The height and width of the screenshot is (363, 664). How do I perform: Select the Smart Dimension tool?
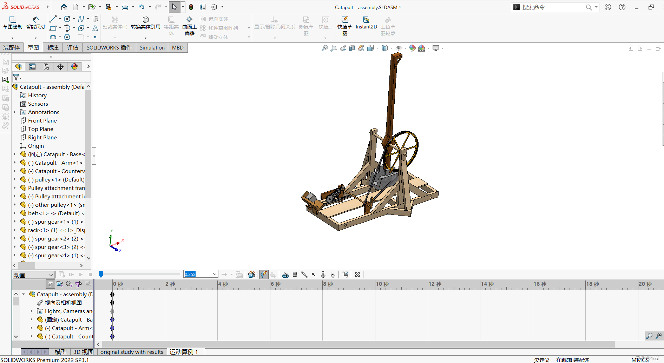35,23
